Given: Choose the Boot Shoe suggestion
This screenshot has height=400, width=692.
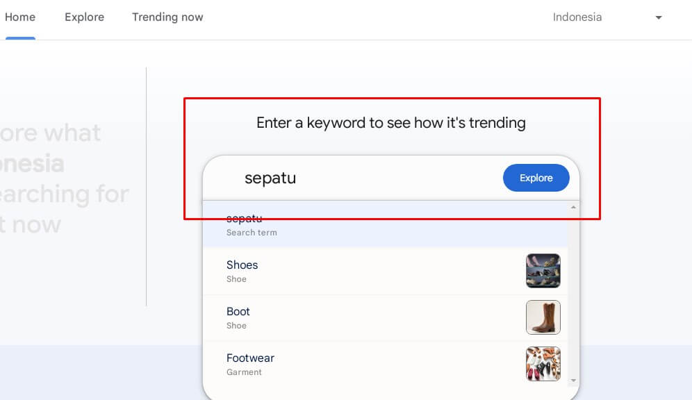Looking at the screenshot, I should tap(386, 317).
